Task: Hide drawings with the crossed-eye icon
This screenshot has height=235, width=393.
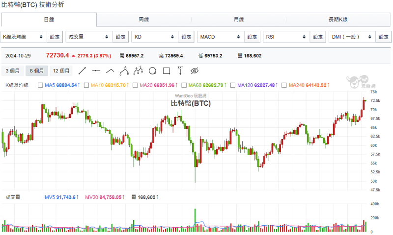Action: [x=194, y=70]
